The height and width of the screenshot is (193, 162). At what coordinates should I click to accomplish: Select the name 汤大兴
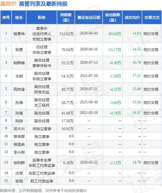point(19,129)
